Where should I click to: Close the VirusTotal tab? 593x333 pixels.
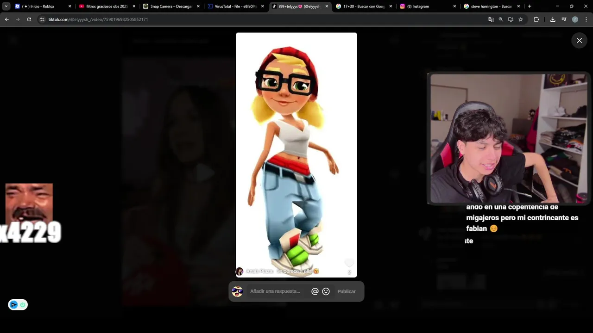tap(263, 6)
